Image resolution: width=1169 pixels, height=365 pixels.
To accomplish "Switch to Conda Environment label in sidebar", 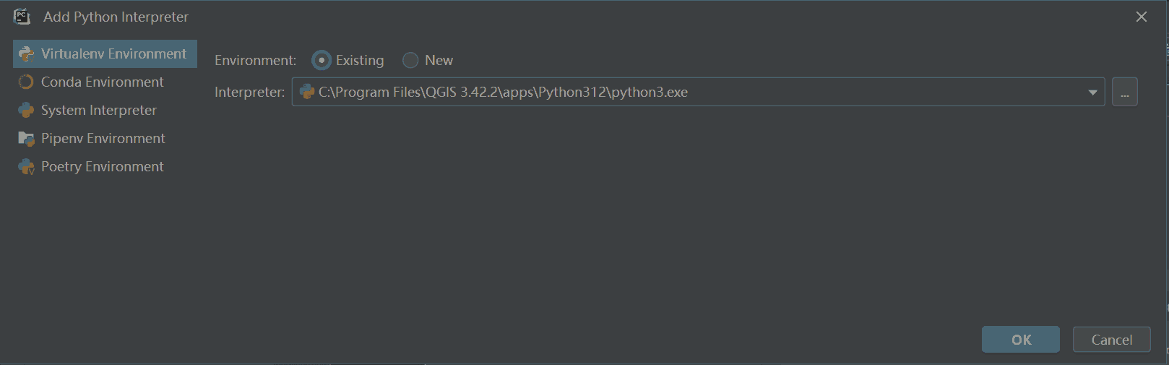I will tap(103, 82).
